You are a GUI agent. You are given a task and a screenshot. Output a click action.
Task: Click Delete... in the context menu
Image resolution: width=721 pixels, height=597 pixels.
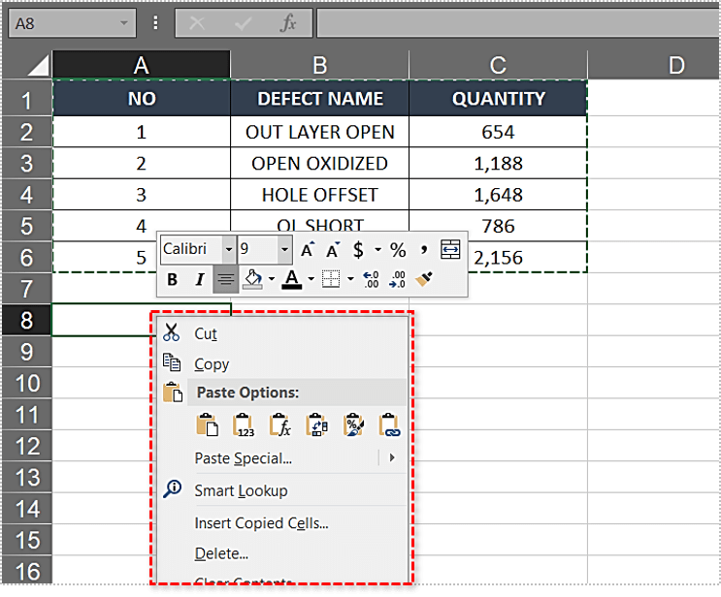pos(221,554)
